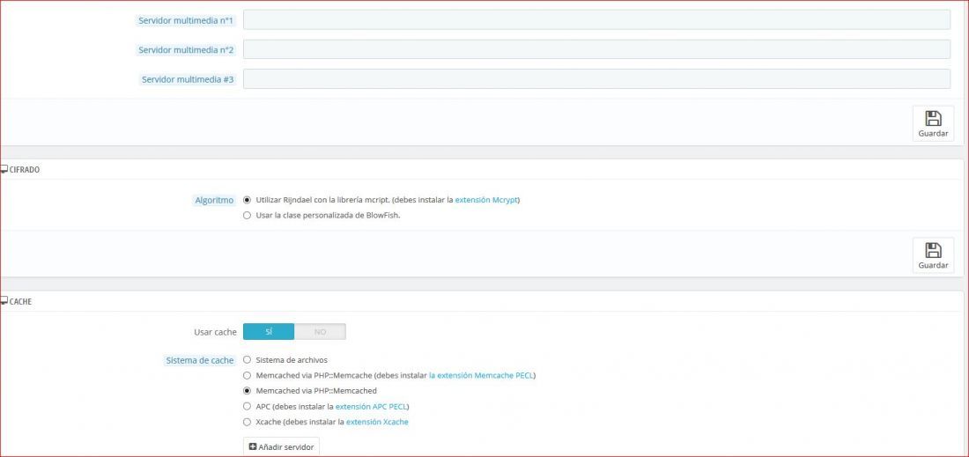Click the Servidor multimedia n°2 label

[186, 50]
